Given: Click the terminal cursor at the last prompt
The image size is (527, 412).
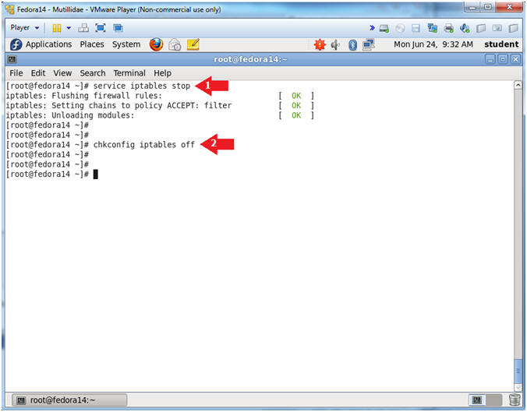Looking at the screenshot, I should (x=95, y=174).
